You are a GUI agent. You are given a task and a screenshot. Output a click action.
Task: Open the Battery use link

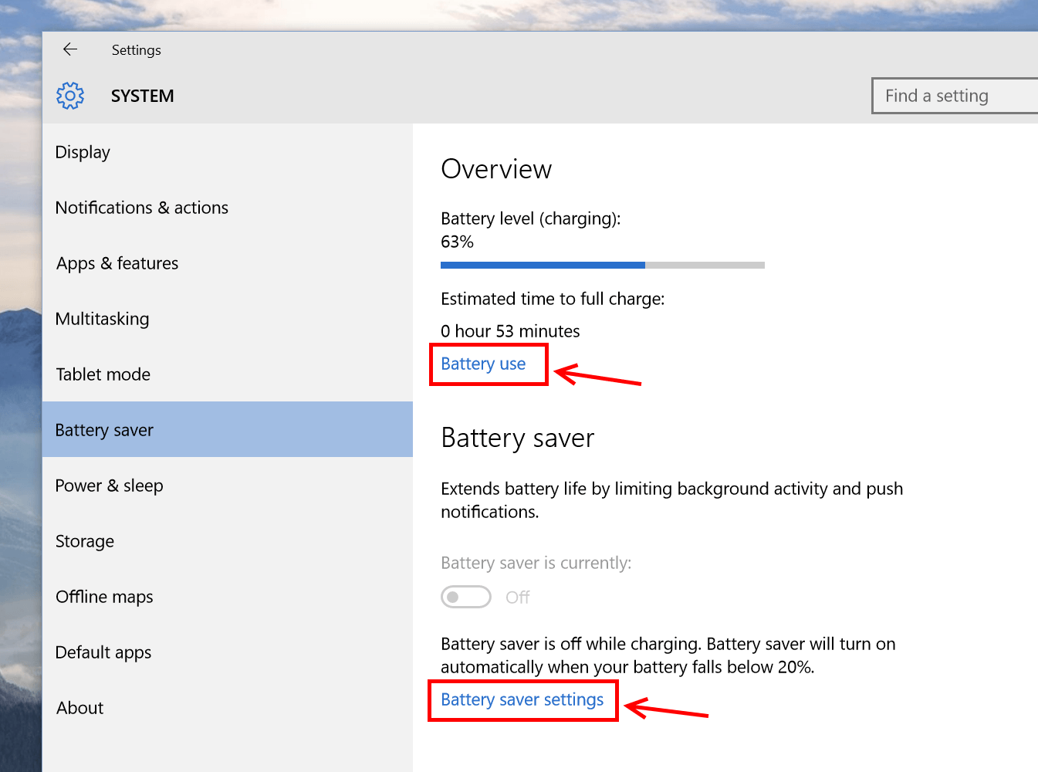[x=483, y=364]
